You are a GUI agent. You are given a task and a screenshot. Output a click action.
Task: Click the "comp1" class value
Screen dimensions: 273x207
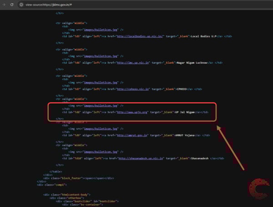pos(60,185)
